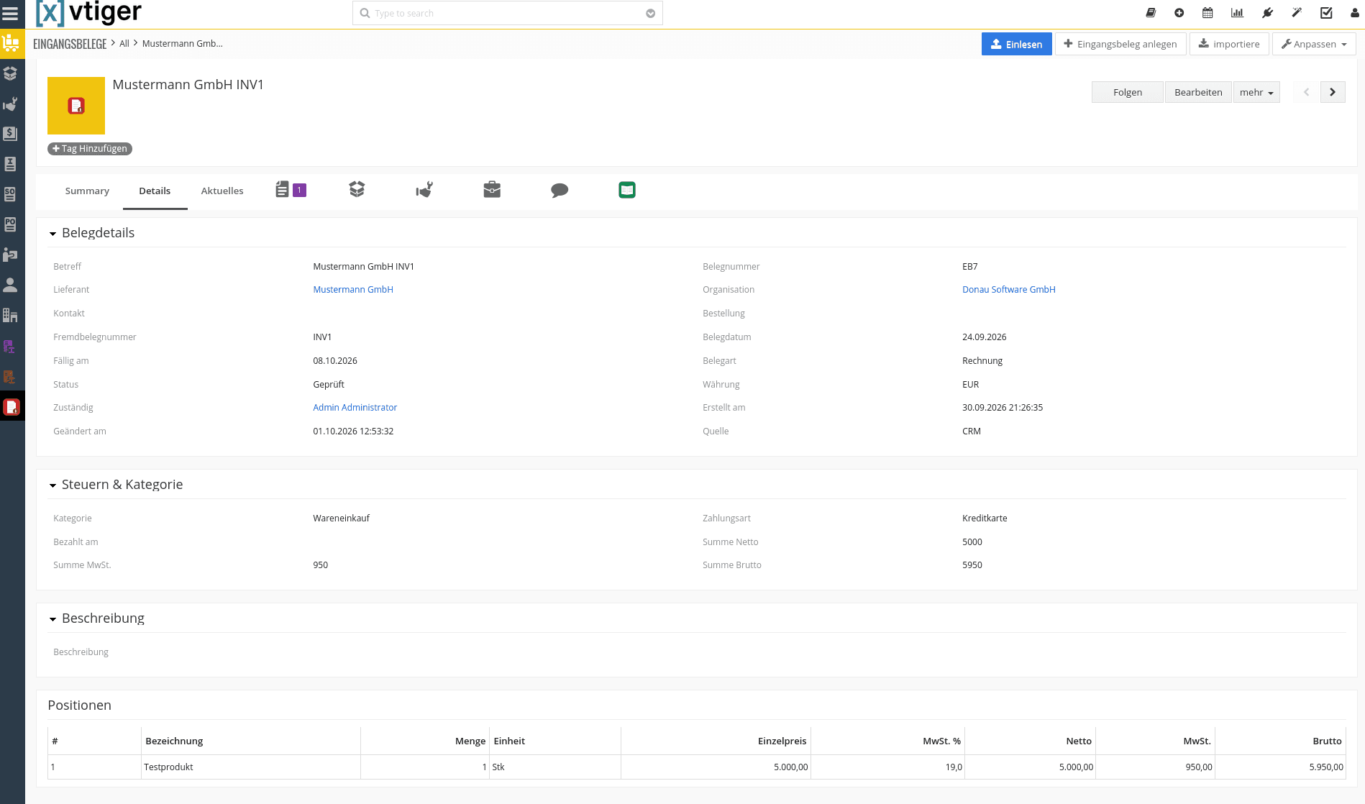This screenshot has height=804, width=1365.
Task: Open the user profile icon
Action: pos(1355,13)
